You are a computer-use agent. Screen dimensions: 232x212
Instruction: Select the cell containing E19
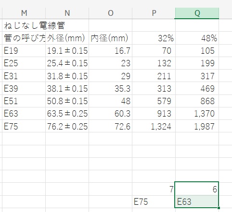(x=24, y=50)
